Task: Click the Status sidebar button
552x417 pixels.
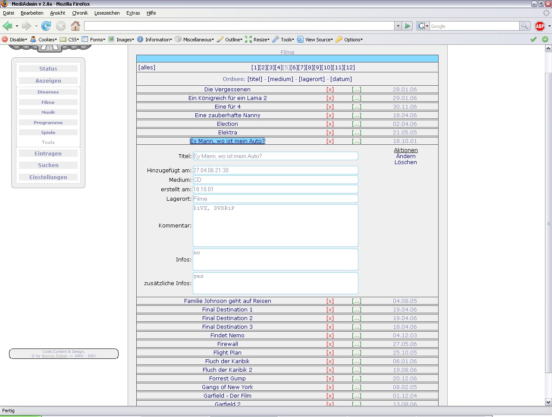Action: tap(48, 69)
